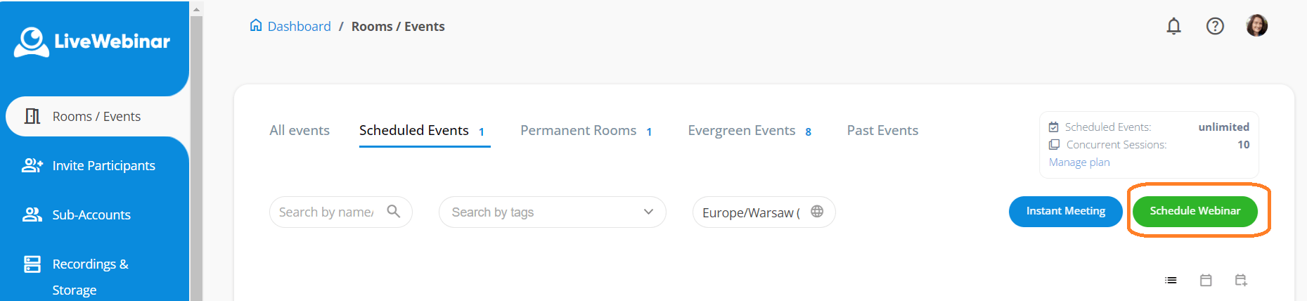The width and height of the screenshot is (1307, 301).
Task: Go to the Past Events tab
Action: (882, 130)
